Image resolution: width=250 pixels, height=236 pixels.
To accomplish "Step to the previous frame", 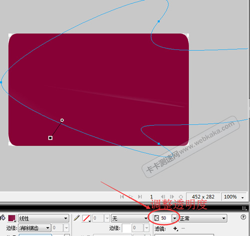I will pyautogui.click(x=163, y=197).
